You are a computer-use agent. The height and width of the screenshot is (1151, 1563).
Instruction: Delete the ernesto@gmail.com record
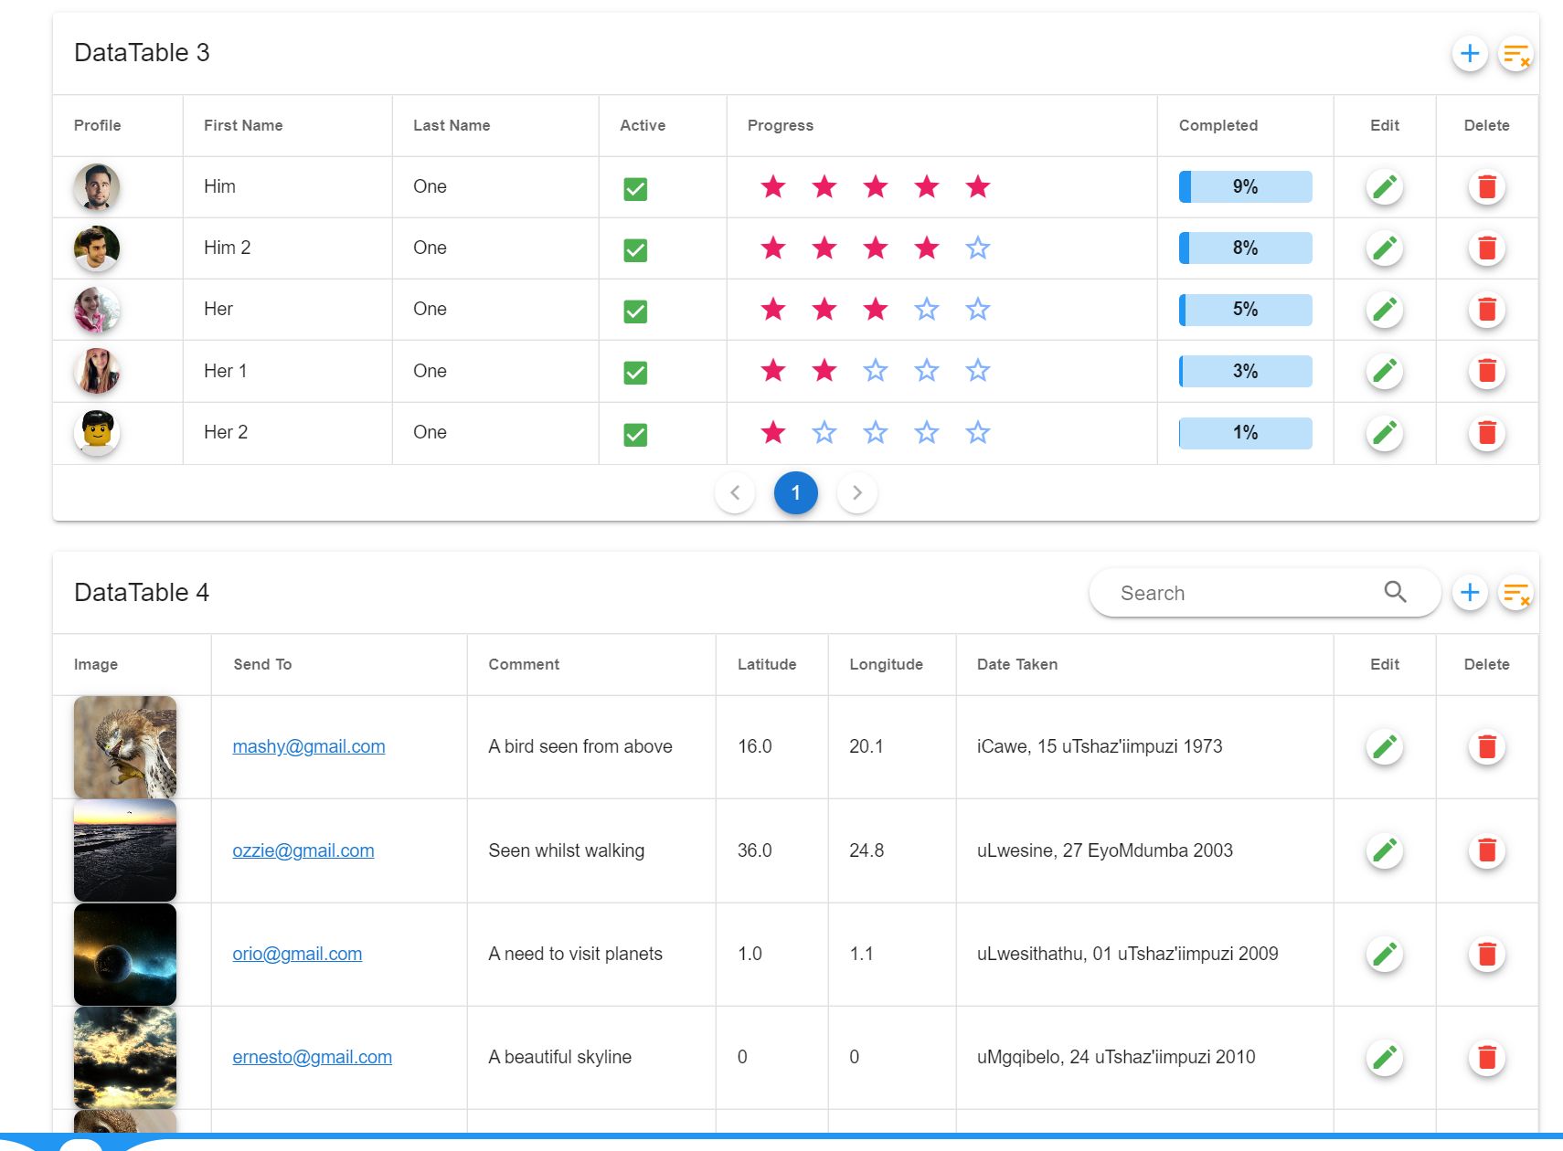[1487, 1058]
